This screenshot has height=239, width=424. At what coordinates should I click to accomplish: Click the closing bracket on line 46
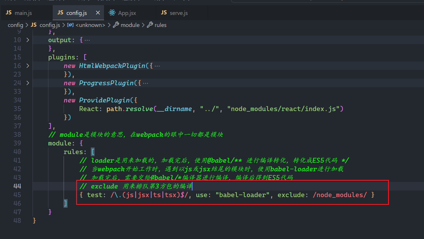(x=65, y=203)
